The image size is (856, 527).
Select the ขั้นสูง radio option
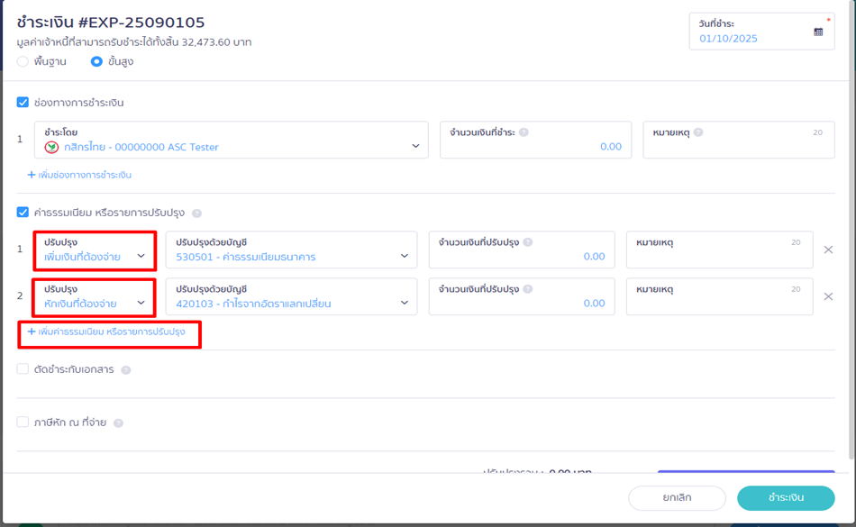[x=96, y=61]
